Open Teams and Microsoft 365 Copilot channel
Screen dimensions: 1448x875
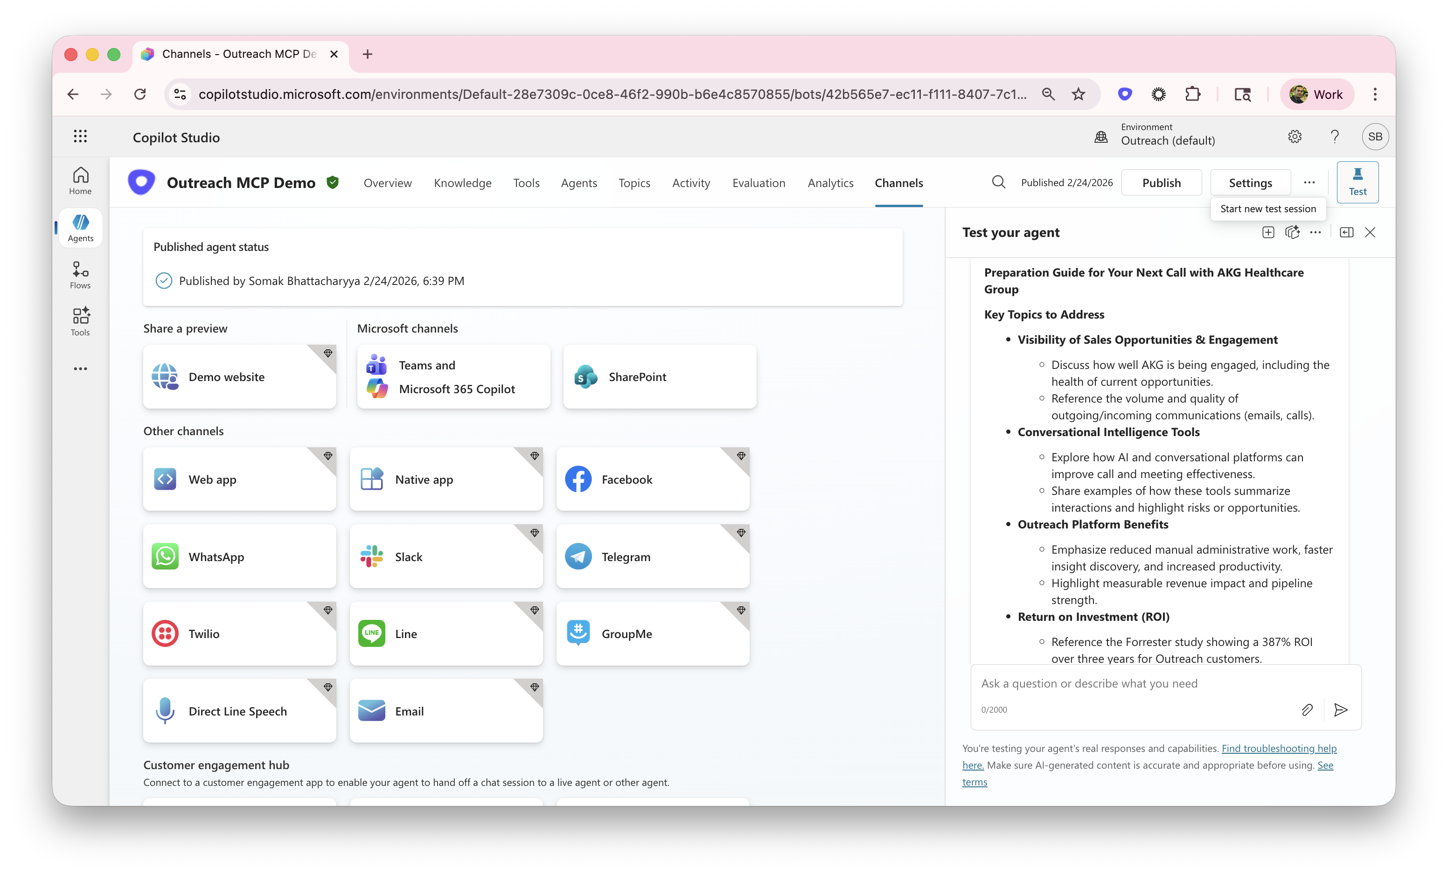pos(454,377)
